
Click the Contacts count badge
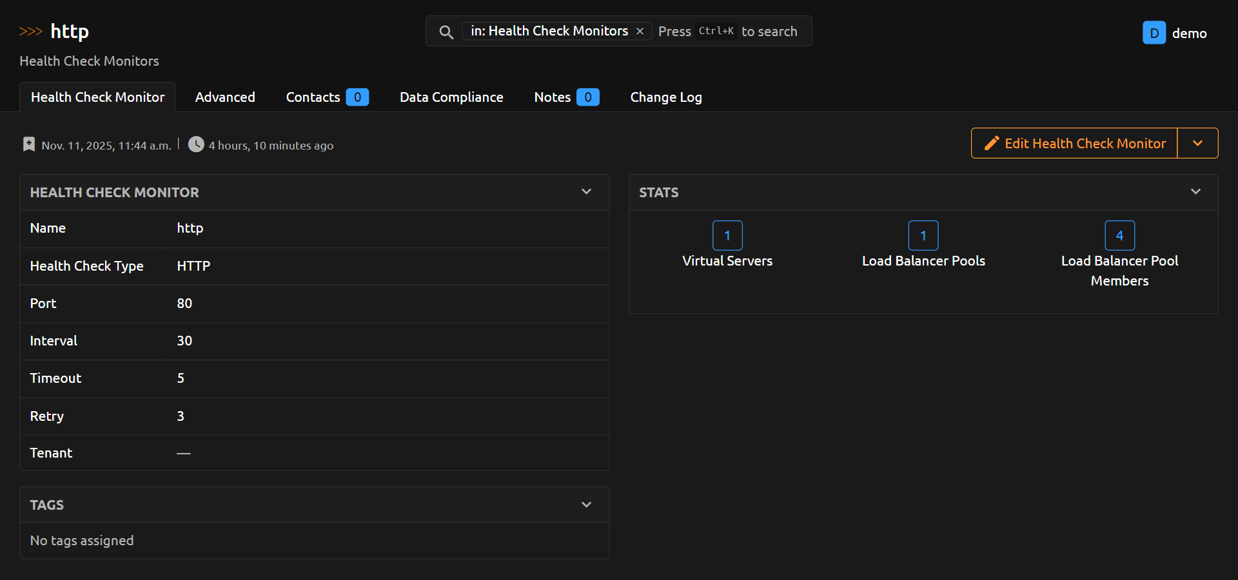click(357, 97)
